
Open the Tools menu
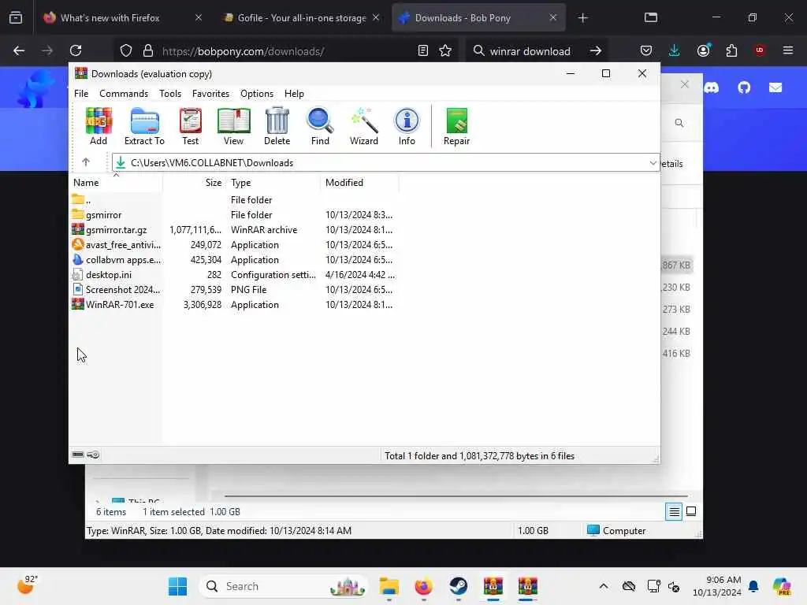point(170,94)
